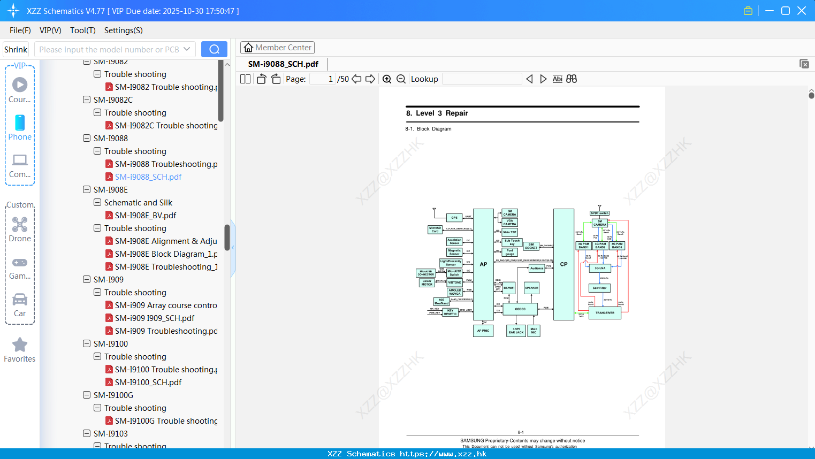The image size is (815, 459).
Task: Open Courses in the VIP sidebar
Action: [x=20, y=90]
